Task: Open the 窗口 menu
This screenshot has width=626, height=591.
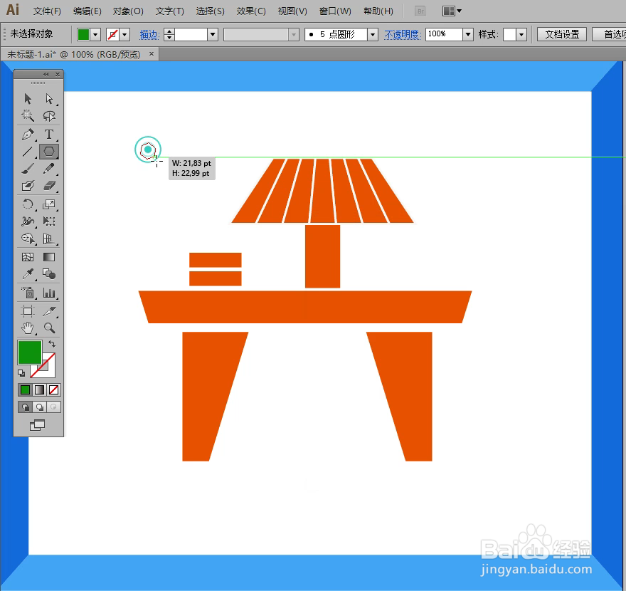Action: (x=334, y=11)
